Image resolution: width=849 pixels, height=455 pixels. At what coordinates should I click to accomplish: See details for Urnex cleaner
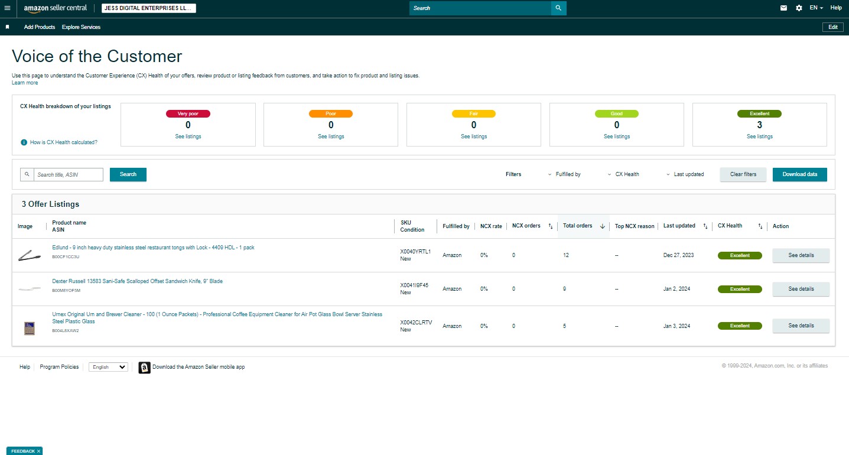point(801,326)
